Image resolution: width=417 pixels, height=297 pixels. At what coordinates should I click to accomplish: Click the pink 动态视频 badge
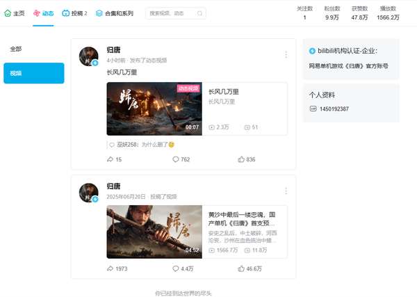pyautogui.click(x=188, y=88)
